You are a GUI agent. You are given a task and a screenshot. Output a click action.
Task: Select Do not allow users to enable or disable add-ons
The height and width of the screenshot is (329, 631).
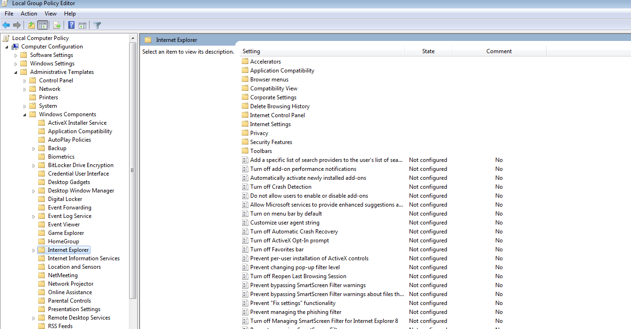(309, 196)
